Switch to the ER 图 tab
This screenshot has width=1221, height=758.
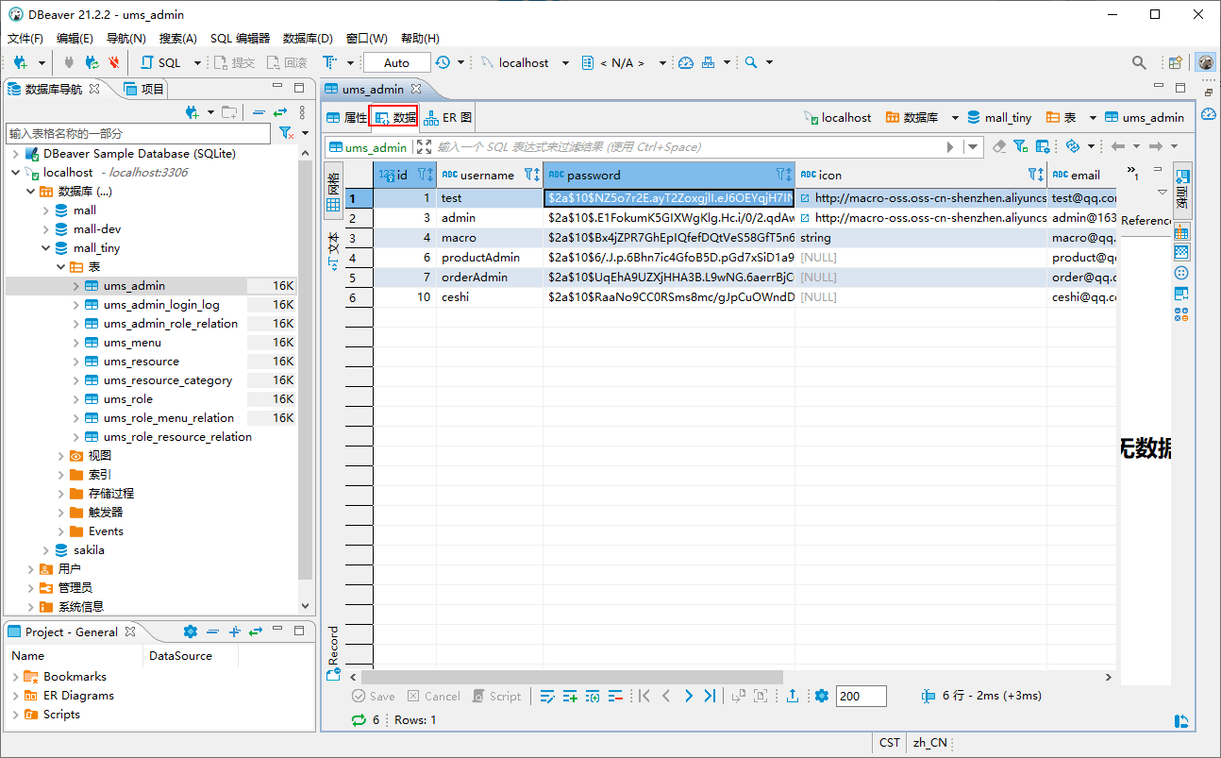tap(448, 118)
